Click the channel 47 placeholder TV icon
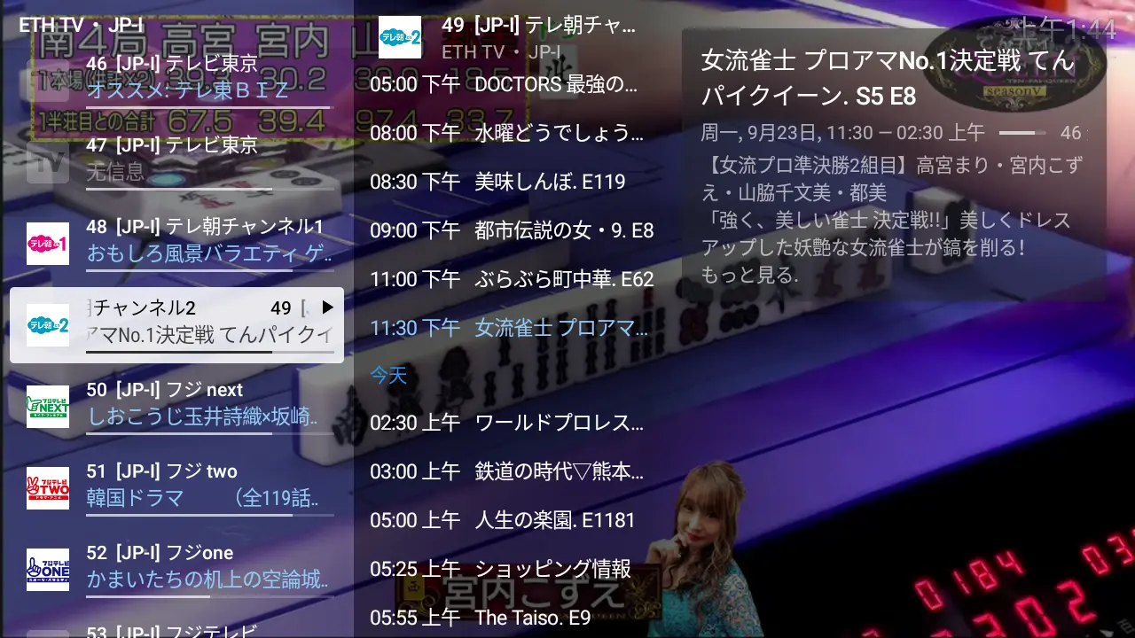This screenshot has height=638, width=1135. [48, 162]
